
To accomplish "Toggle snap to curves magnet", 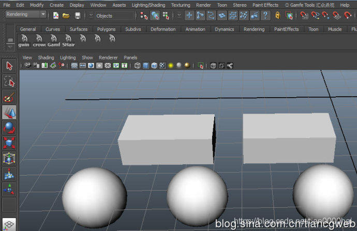I will click(x=315, y=16).
